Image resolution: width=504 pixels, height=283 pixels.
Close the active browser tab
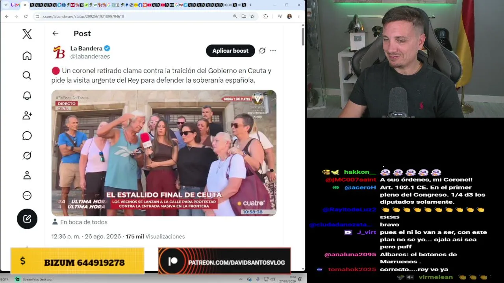click(x=25, y=5)
